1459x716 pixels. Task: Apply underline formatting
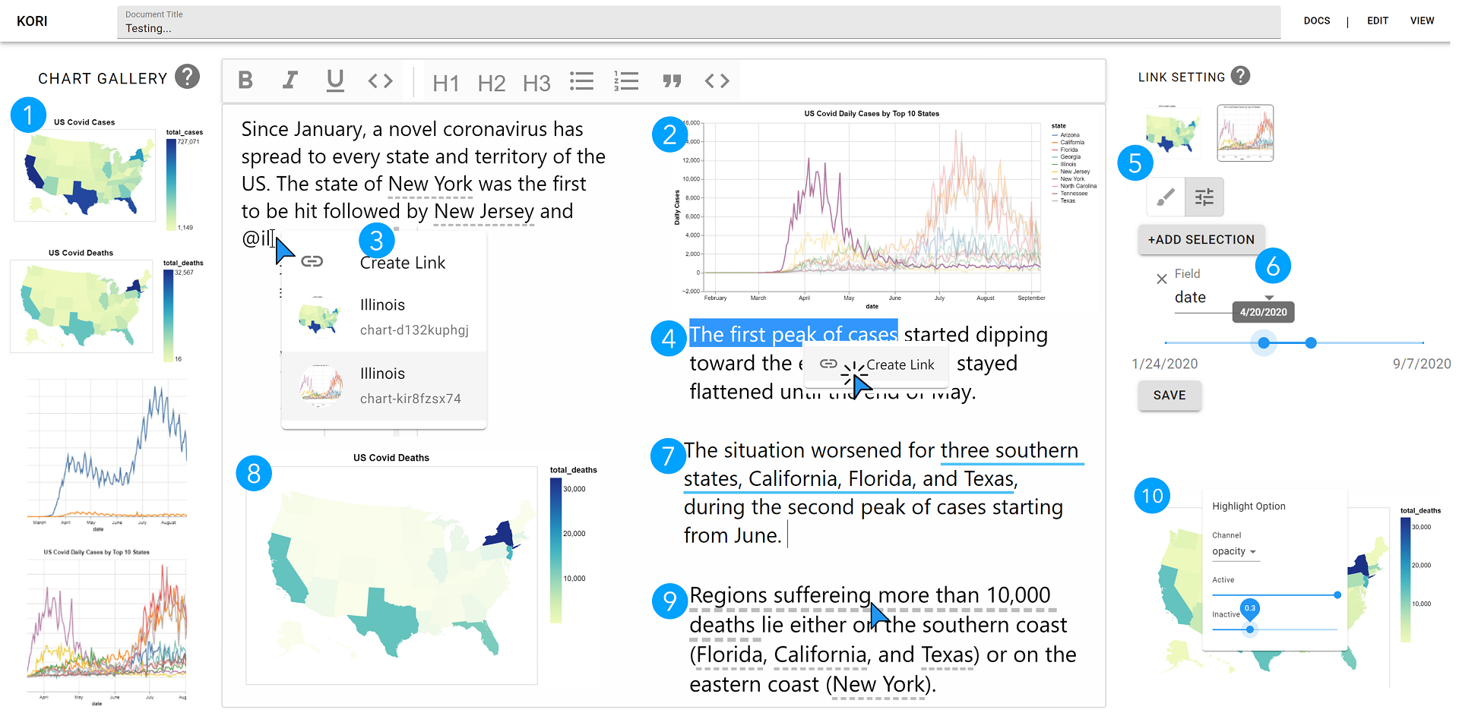[x=335, y=80]
